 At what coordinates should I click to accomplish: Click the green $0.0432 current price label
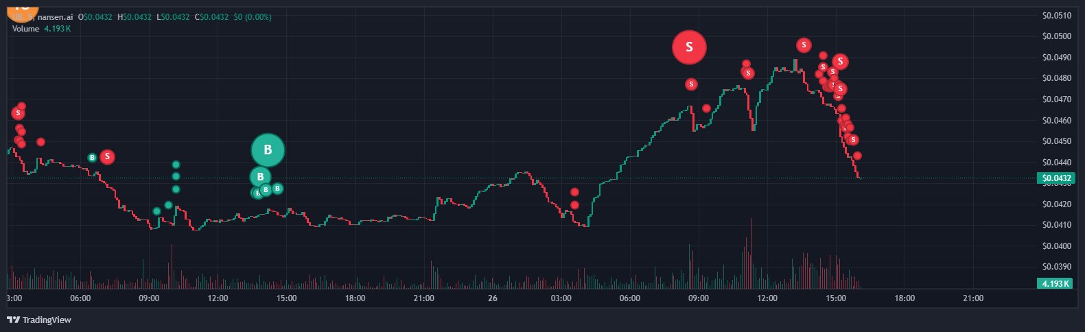click(x=1053, y=178)
